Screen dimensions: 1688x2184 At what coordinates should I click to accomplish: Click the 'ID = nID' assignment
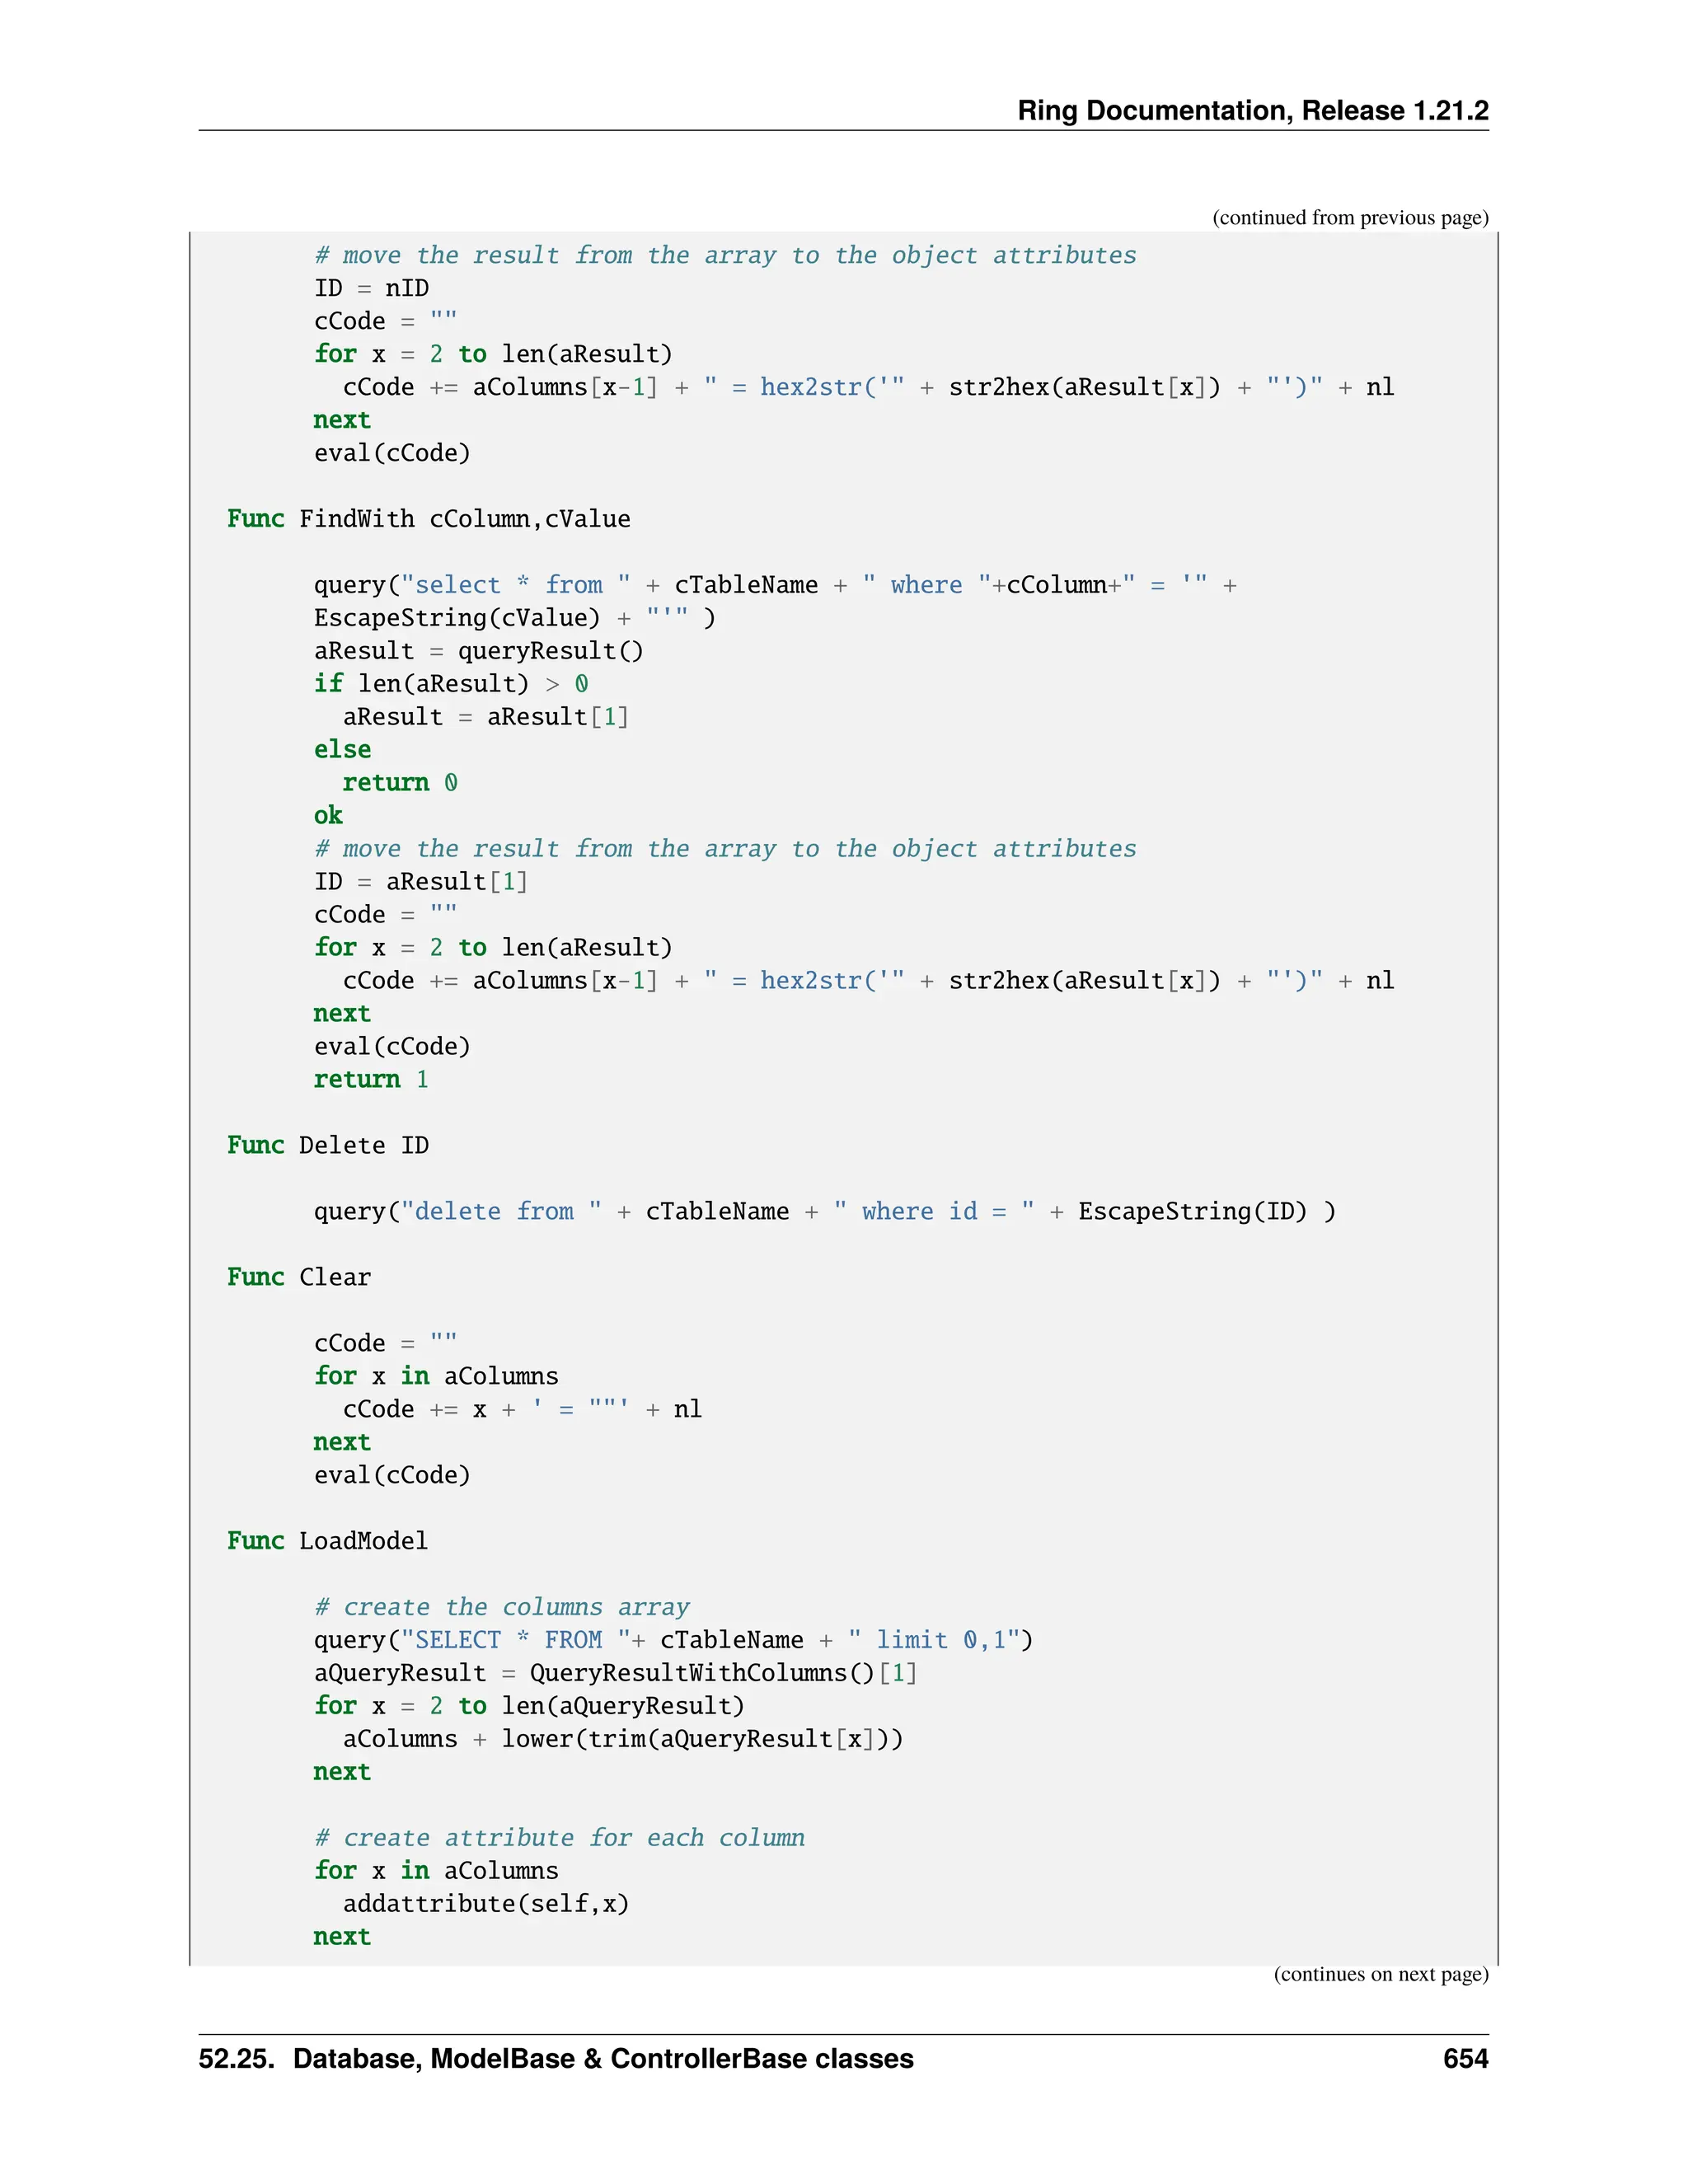[371, 288]
